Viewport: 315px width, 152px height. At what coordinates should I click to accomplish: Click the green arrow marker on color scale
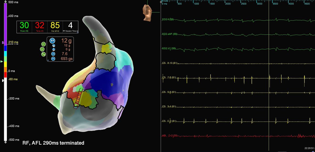click(2, 61)
